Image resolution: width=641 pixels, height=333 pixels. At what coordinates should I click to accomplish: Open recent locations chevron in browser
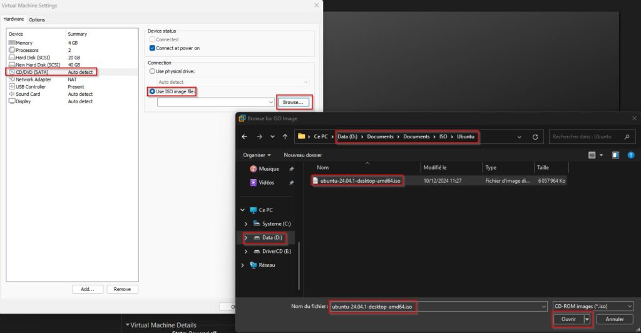pyautogui.click(x=272, y=137)
